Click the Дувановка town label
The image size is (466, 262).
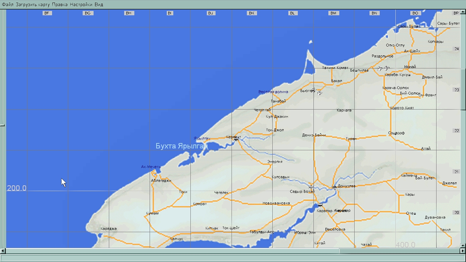[435, 217]
